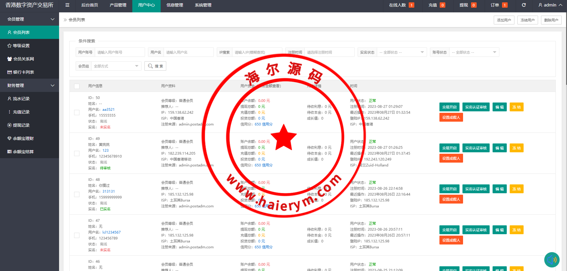Click the 添加用户 button
567x271 pixels.
[x=504, y=20]
